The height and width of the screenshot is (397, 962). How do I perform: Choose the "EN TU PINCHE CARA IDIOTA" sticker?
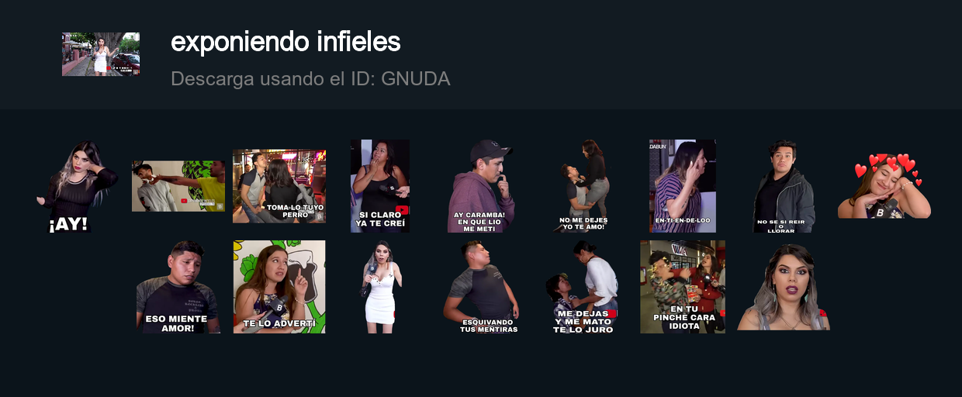click(x=683, y=287)
